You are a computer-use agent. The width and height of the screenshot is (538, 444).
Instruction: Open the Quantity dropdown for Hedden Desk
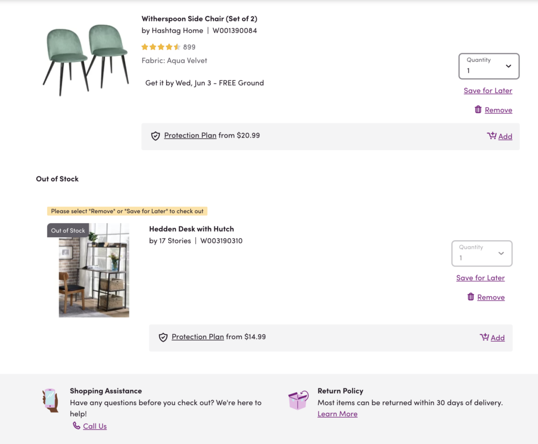coord(482,253)
